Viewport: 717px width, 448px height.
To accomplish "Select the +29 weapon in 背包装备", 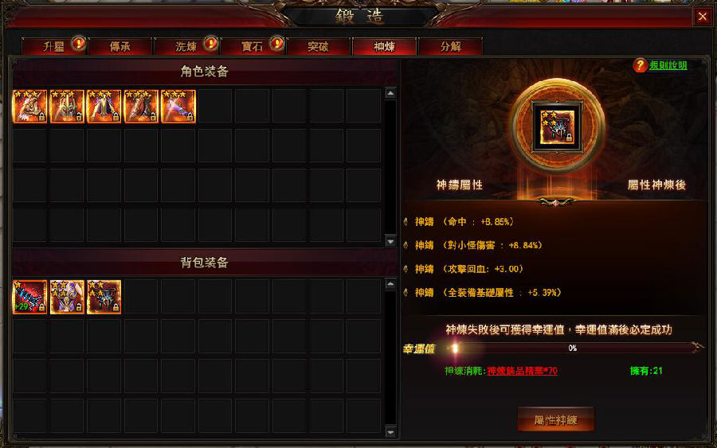I will (29, 298).
